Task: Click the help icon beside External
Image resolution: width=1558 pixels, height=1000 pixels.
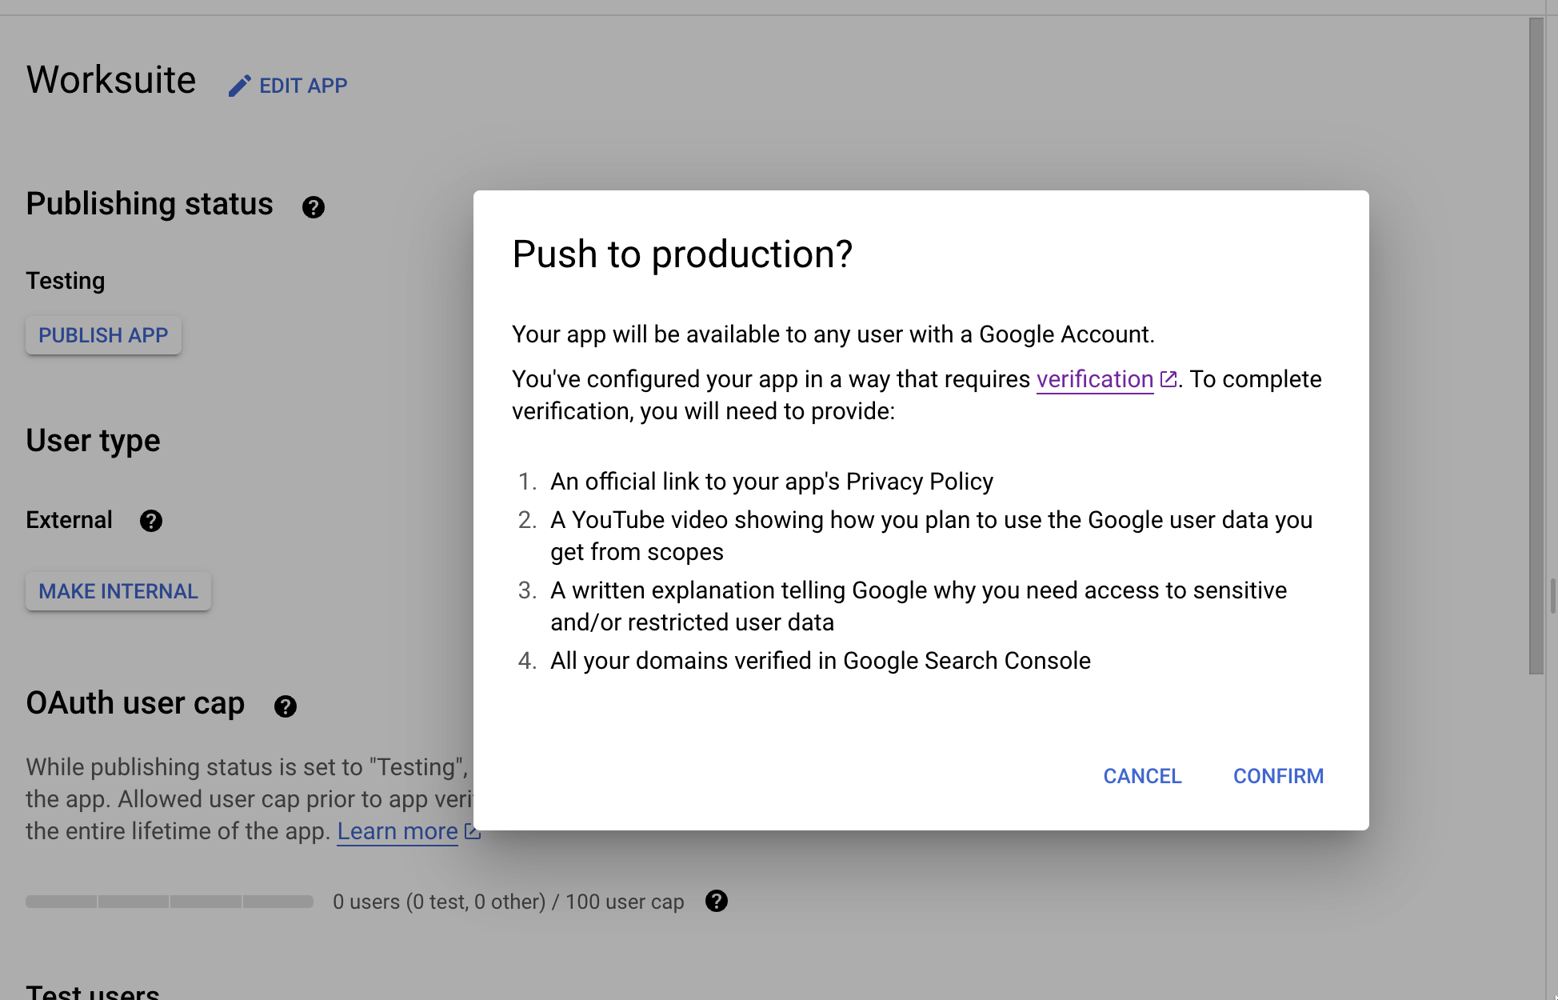Action: pos(150,521)
